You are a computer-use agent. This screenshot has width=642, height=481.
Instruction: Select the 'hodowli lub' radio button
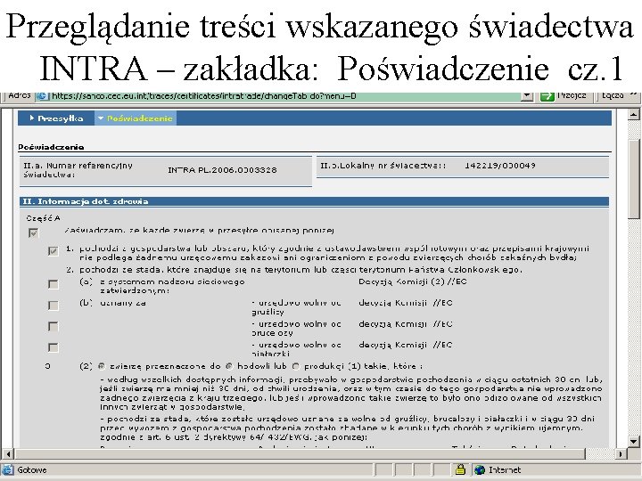(230, 366)
